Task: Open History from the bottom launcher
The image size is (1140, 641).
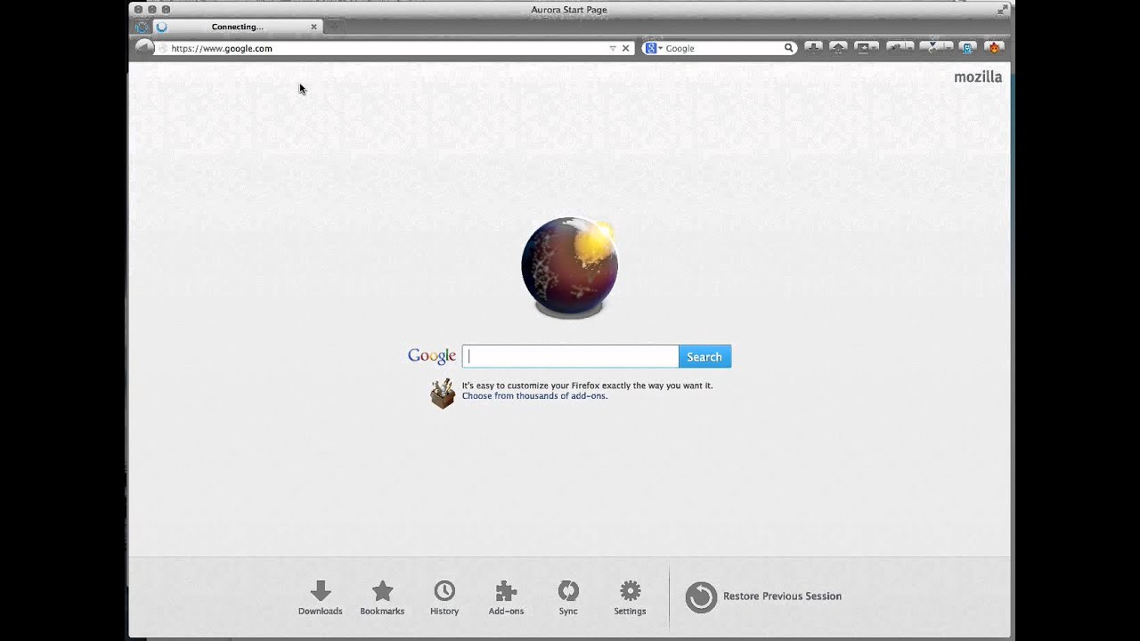Action: pyautogui.click(x=444, y=597)
